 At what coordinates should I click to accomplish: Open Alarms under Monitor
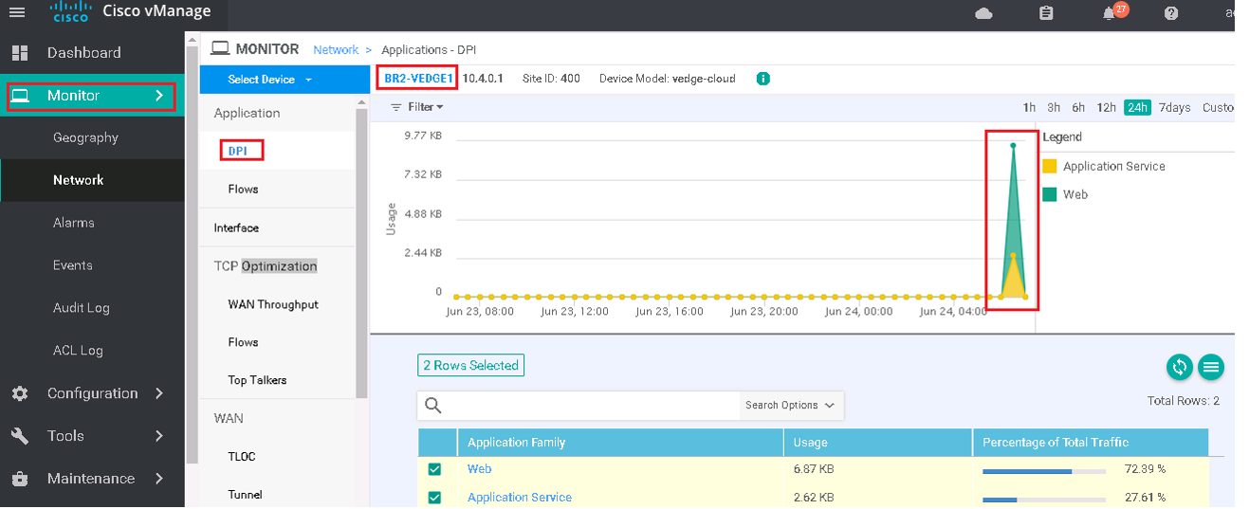(x=74, y=223)
